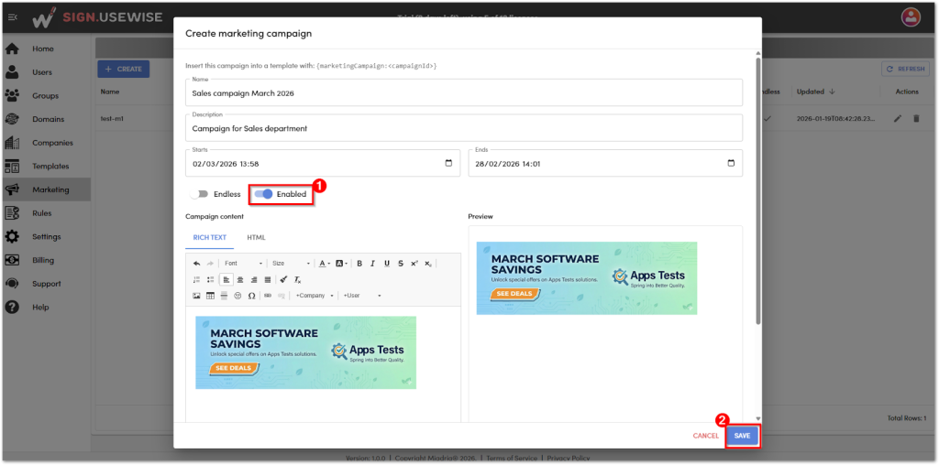Open Templates in the sidebar
Image resolution: width=939 pixels, height=465 pixels.
coord(50,167)
